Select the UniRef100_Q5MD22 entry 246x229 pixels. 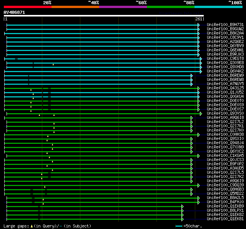tap(225, 194)
